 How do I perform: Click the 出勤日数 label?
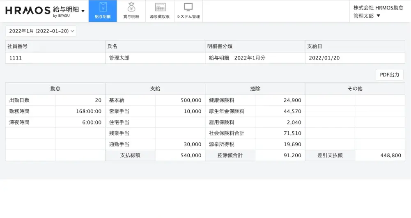click(x=19, y=100)
